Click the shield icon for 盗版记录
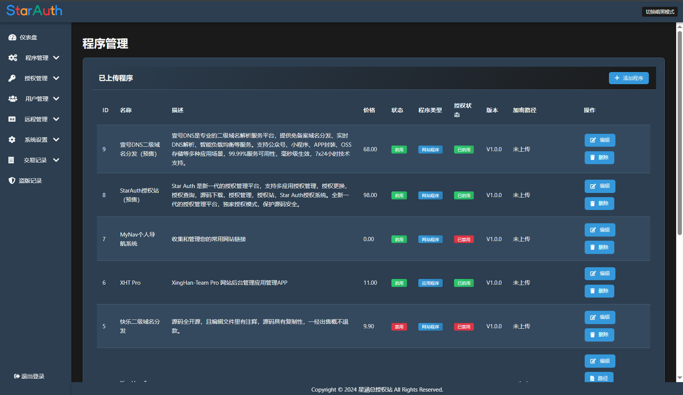The height and width of the screenshot is (395, 683). pos(12,180)
